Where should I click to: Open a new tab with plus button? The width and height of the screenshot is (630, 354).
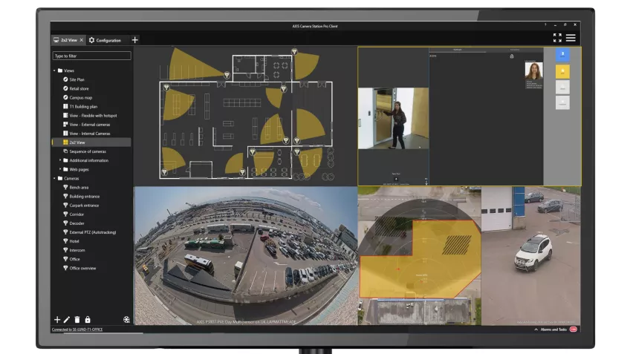134,40
